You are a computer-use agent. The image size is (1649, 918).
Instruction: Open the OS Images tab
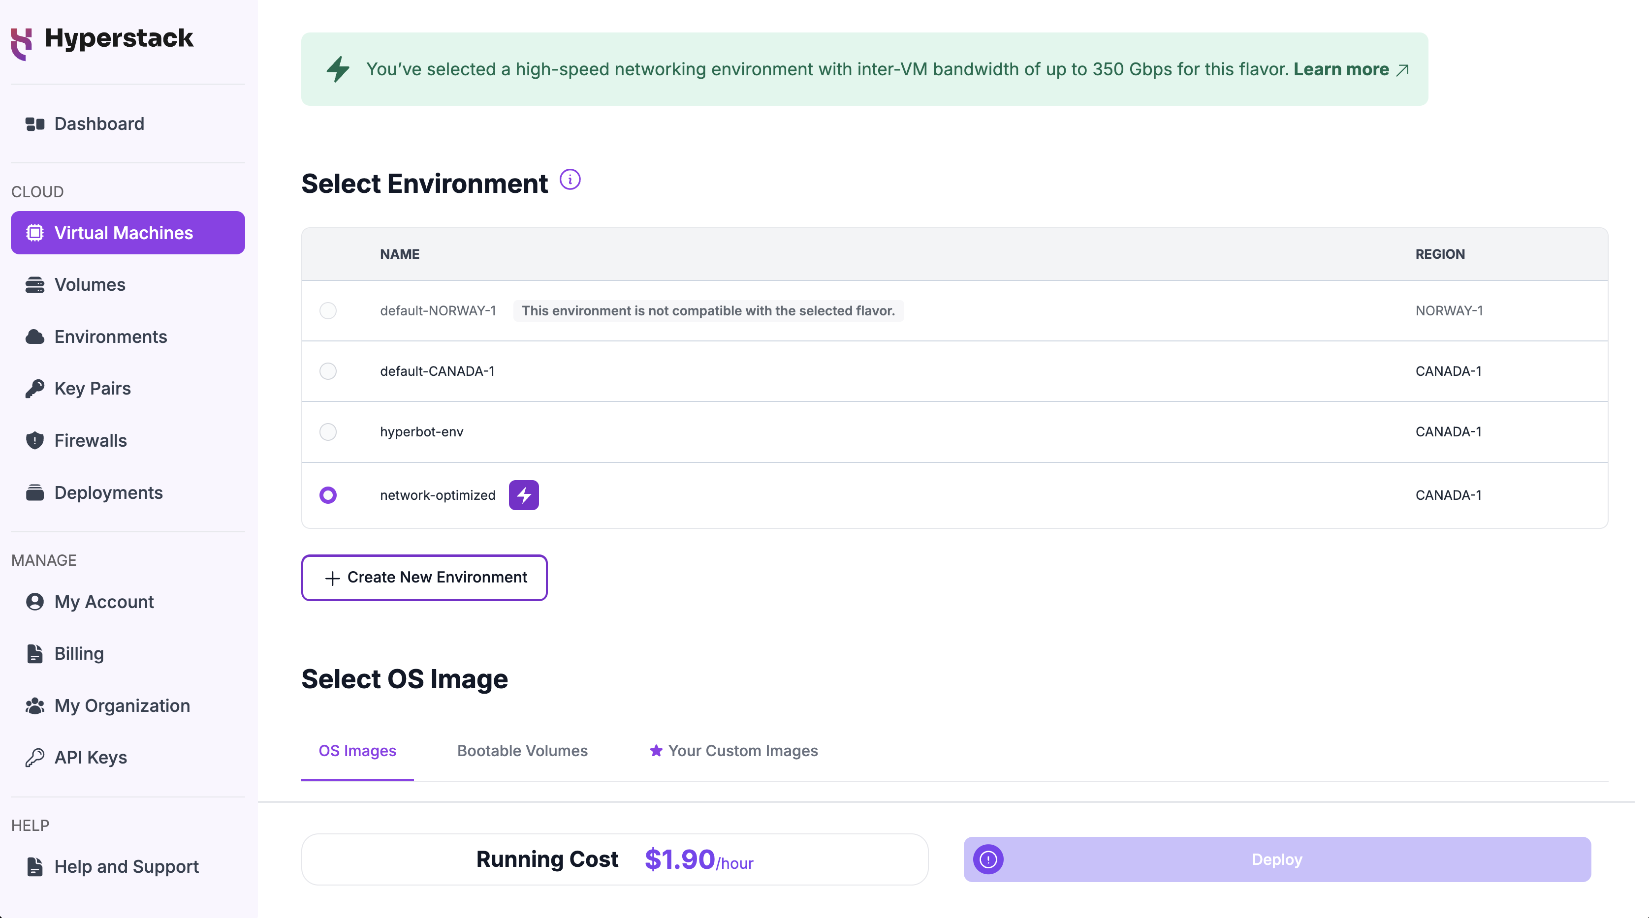(x=357, y=750)
